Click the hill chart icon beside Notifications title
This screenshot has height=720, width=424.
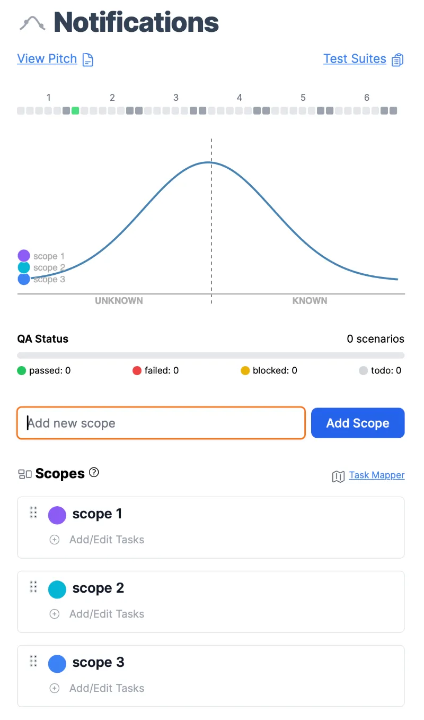32,23
